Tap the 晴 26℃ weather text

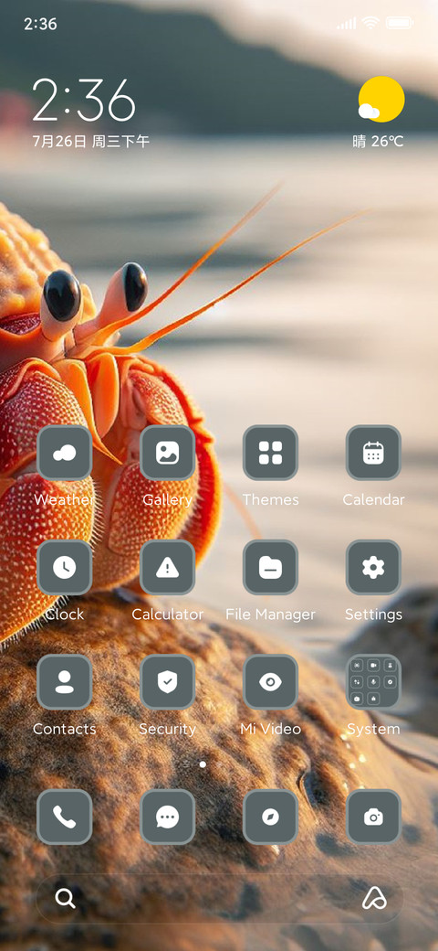378,142
